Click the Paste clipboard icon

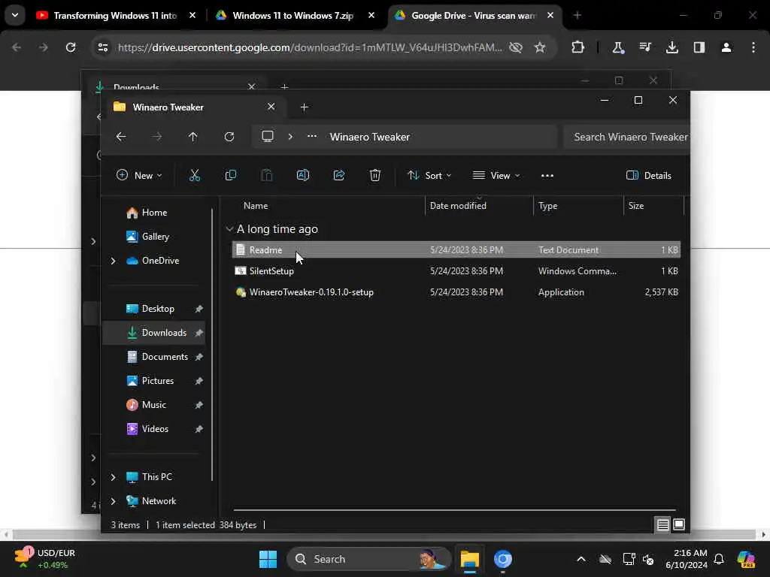coord(267,175)
